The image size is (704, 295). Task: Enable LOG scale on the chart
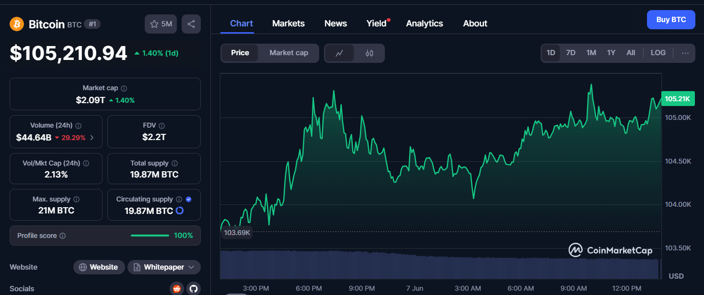click(x=658, y=53)
